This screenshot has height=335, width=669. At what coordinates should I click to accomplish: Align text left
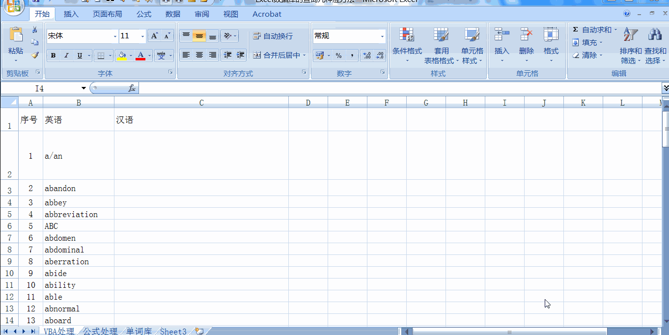tap(186, 55)
